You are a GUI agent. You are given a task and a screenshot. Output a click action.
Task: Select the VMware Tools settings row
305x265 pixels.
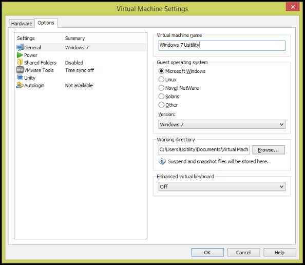tap(81, 70)
